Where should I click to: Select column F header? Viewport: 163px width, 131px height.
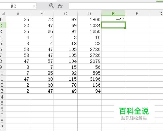[137, 14]
